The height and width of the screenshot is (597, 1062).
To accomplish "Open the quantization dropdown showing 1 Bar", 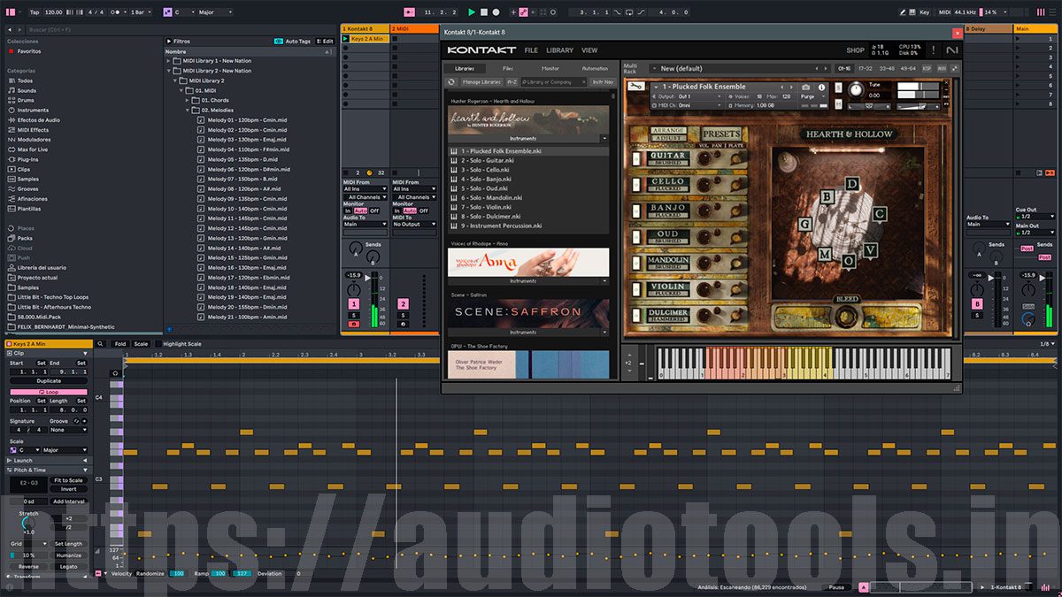I will 140,12.
